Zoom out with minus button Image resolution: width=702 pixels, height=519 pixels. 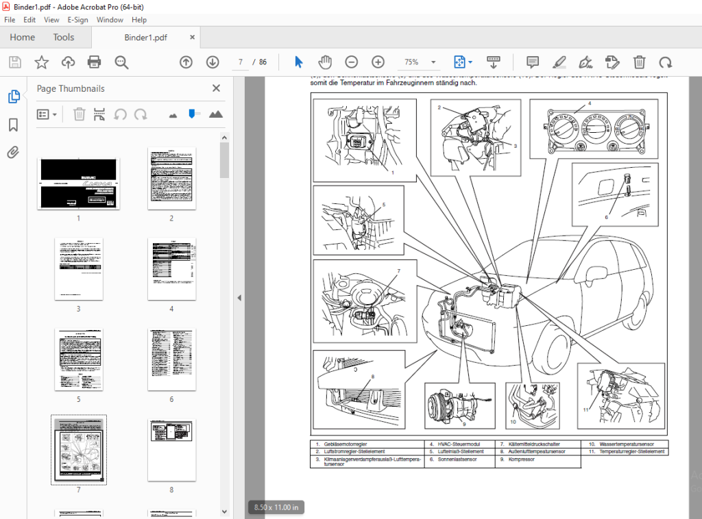[352, 62]
